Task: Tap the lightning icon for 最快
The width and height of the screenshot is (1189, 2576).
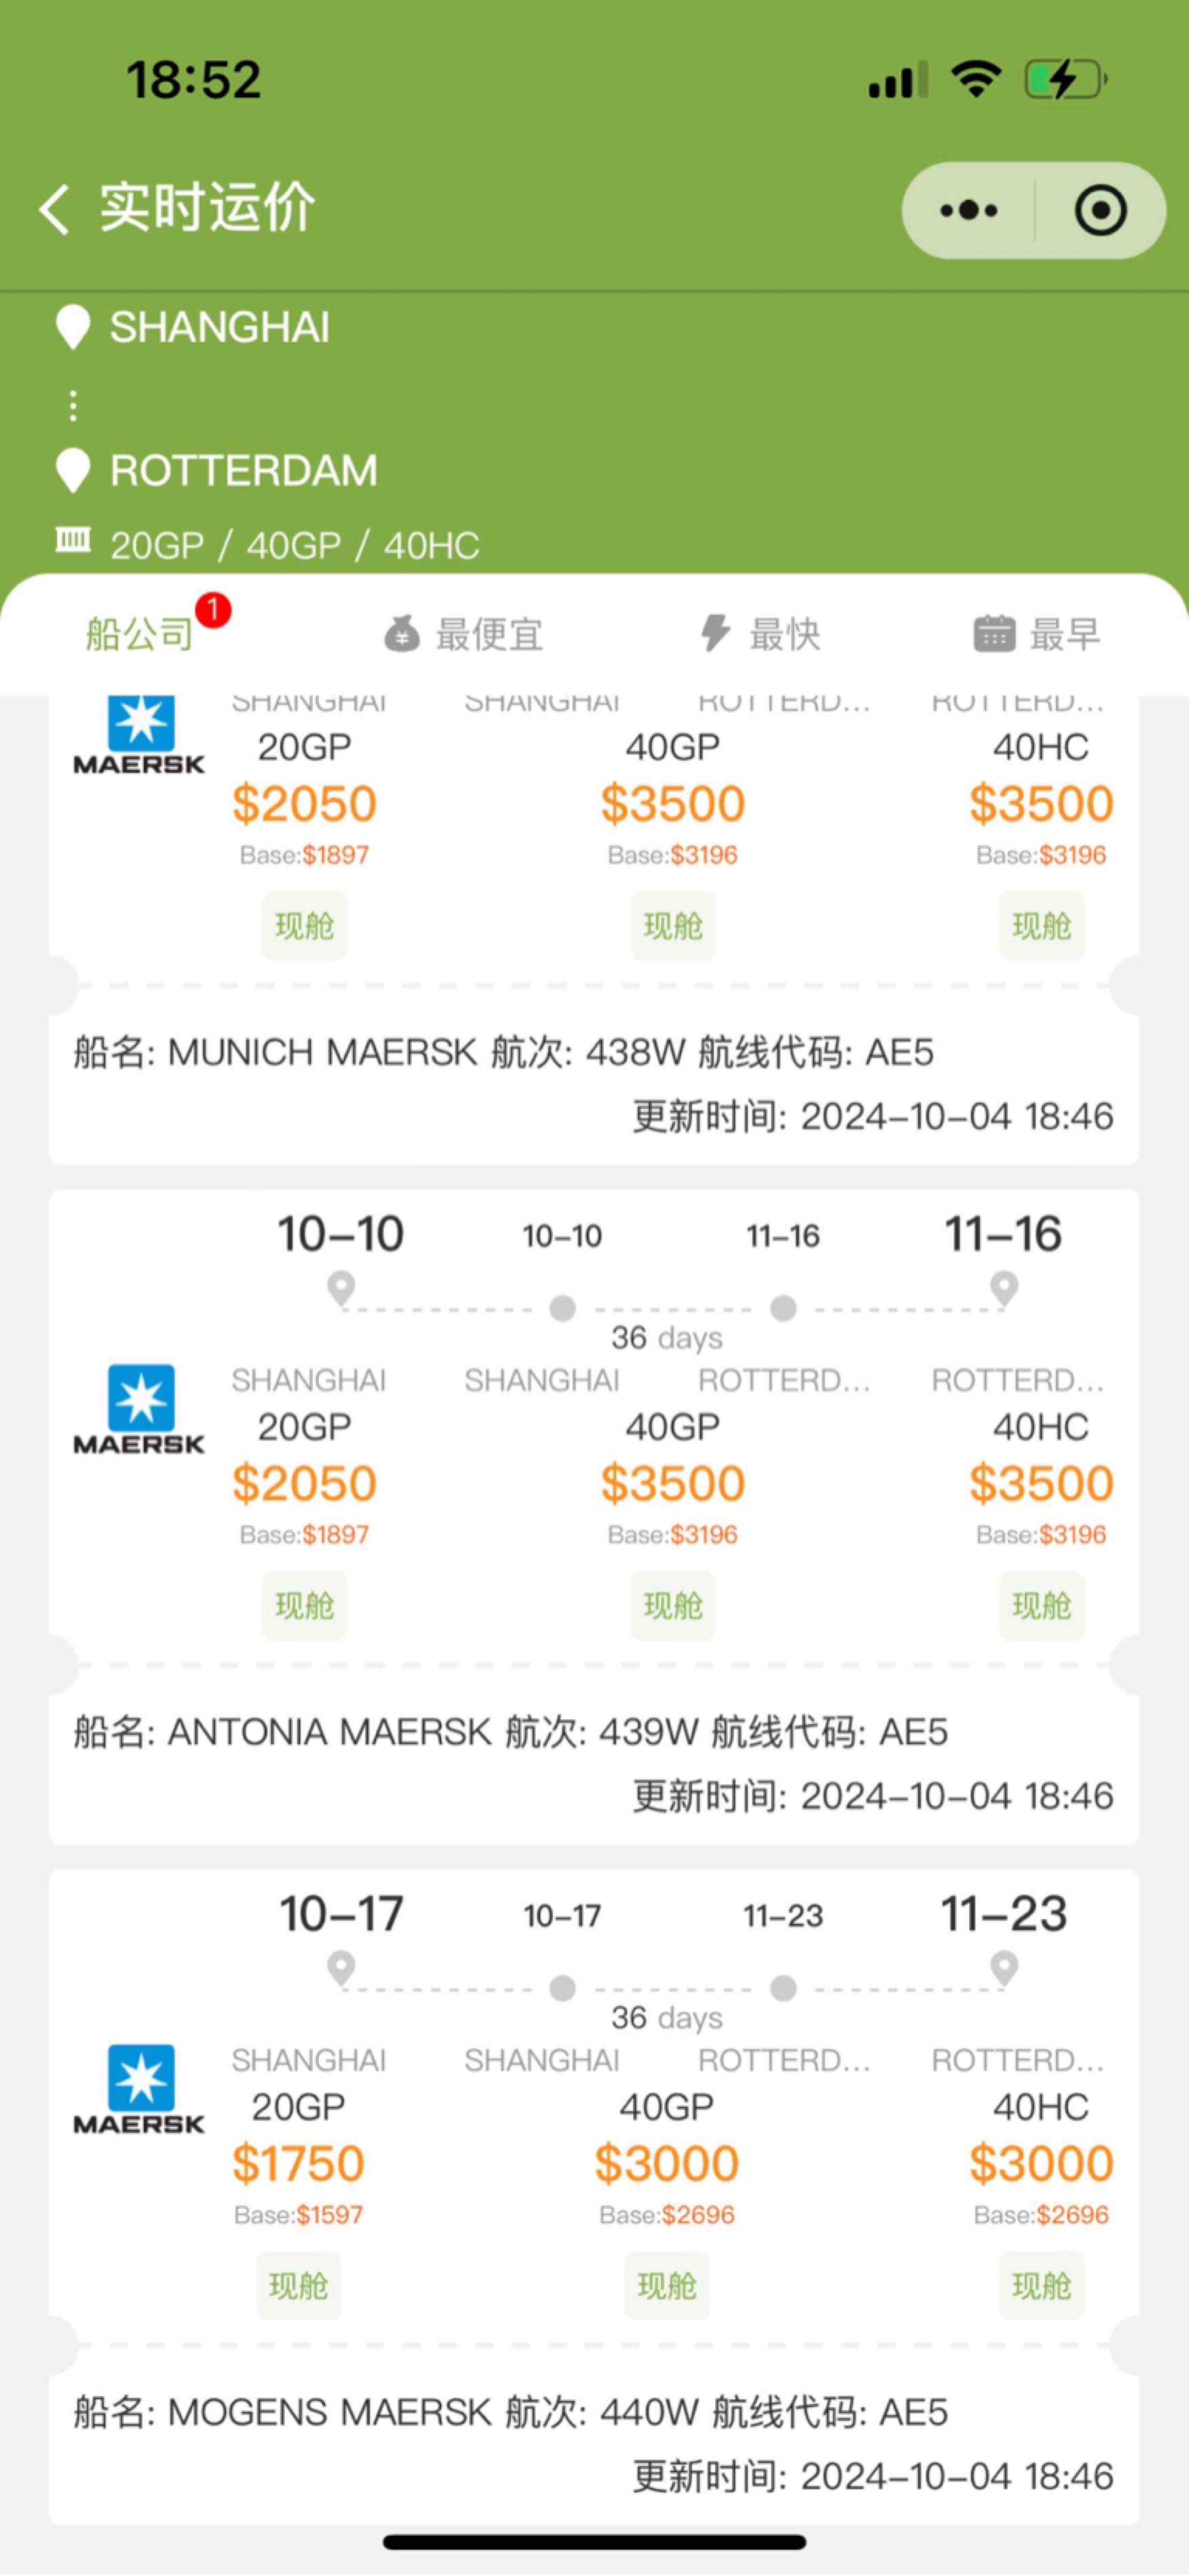Action: 714,633
